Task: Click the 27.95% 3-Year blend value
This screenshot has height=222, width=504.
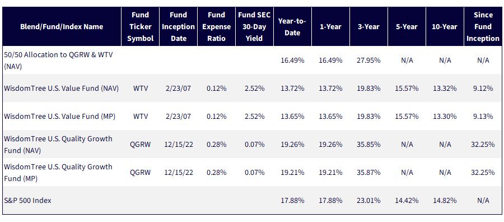Action: pos(368,60)
